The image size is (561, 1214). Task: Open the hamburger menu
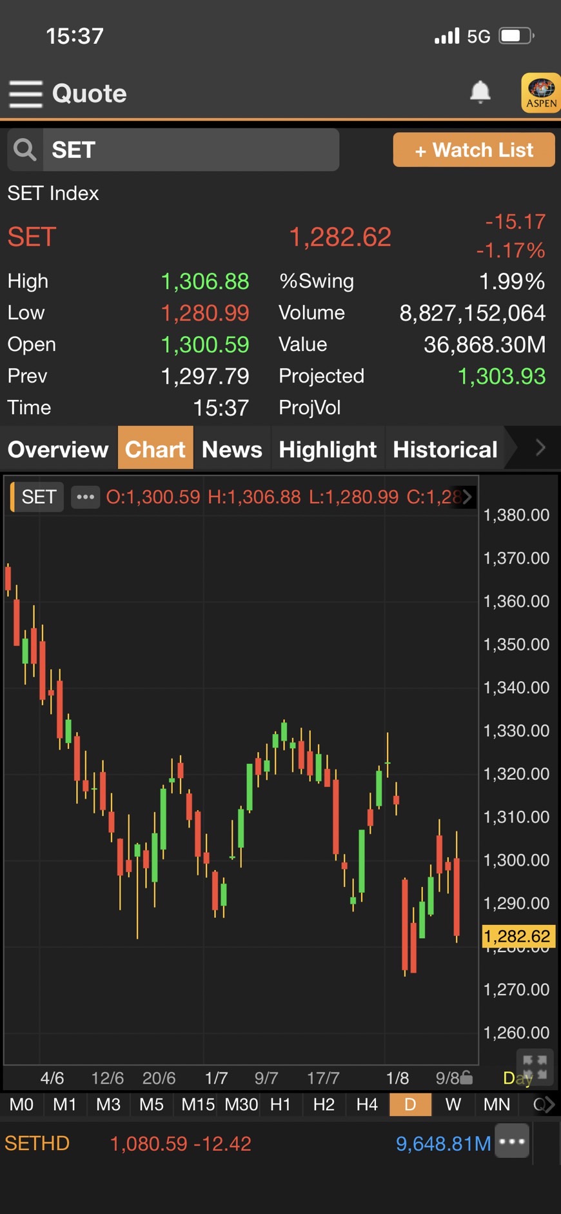click(x=26, y=94)
